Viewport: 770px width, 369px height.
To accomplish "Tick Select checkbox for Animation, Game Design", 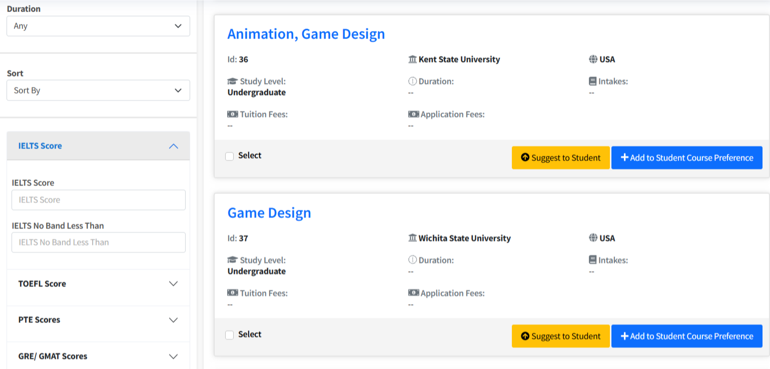I will coord(230,156).
